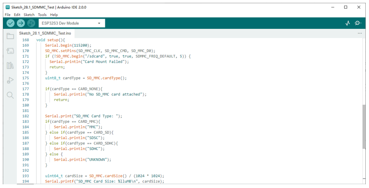Screen dimensions: 369x188
Task: Open the Boards Manager sidebar
Action: click(10, 51)
